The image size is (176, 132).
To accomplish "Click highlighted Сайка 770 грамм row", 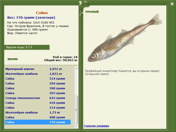I will click(38, 122).
